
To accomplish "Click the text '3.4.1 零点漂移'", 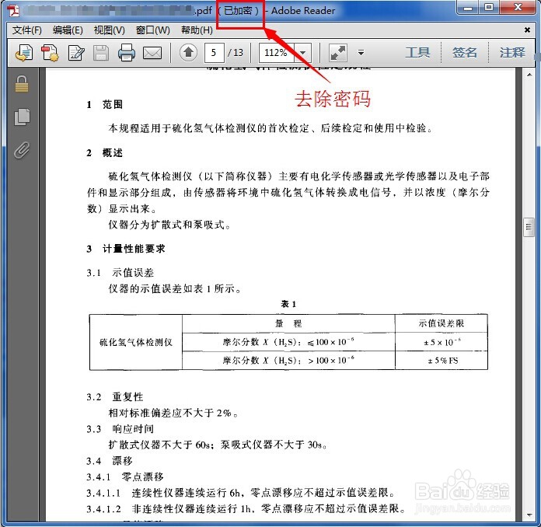I will (x=125, y=477).
